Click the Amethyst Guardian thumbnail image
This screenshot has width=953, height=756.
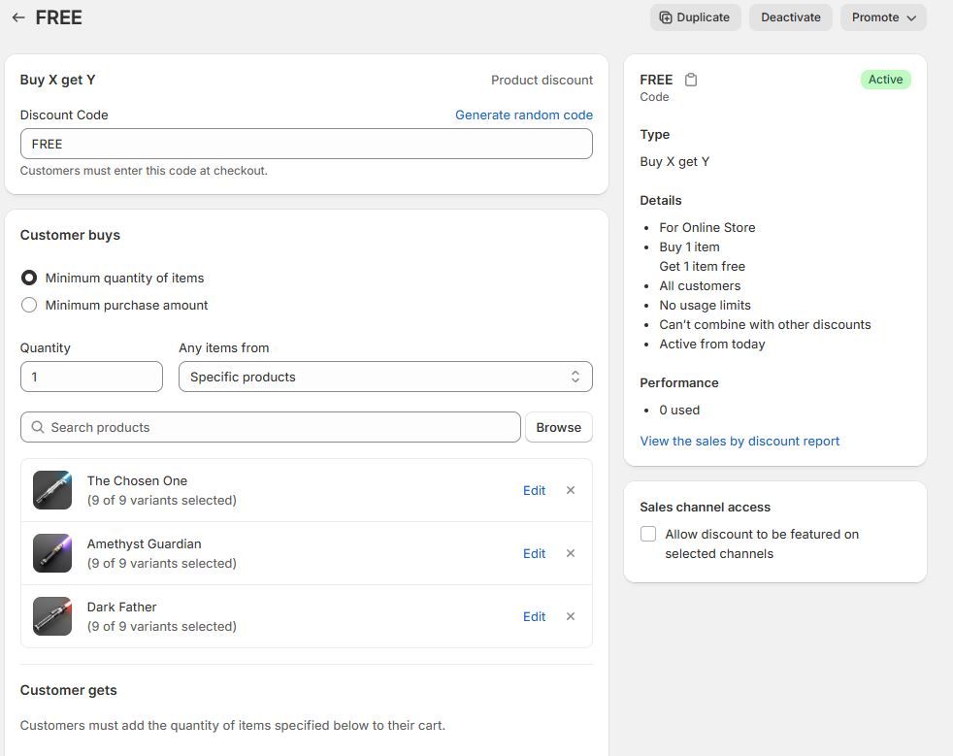[x=52, y=553]
